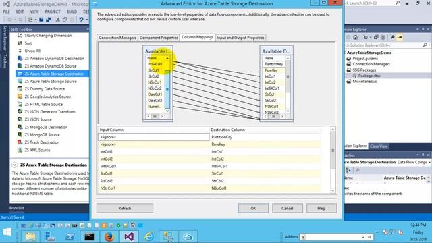Select Slowly Changing Dimension in SSIS Toolbox
Image resolution: width=432 pixels, height=243 pixels.
48,36
